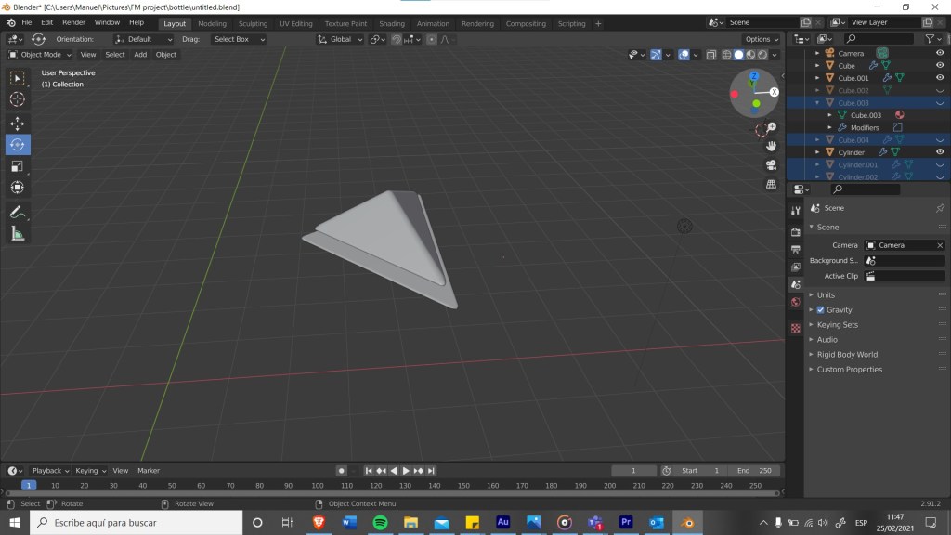Click the Options button in viewport header
951x535 pixels.
[x=761, y=39]
